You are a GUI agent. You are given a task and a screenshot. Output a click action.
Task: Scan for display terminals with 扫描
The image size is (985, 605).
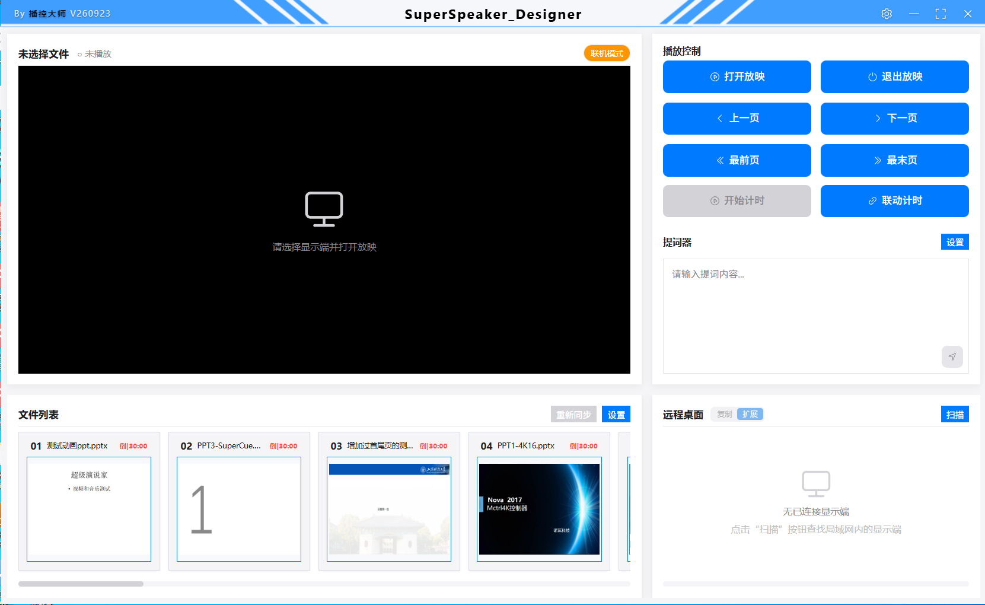[x=955, y=415]
